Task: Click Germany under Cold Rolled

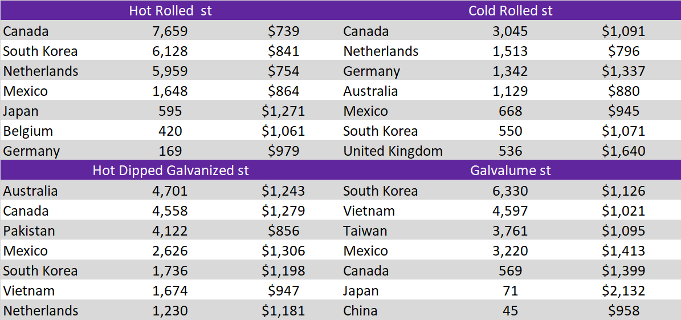Action: pyautogui.click(x=372, y=71)
